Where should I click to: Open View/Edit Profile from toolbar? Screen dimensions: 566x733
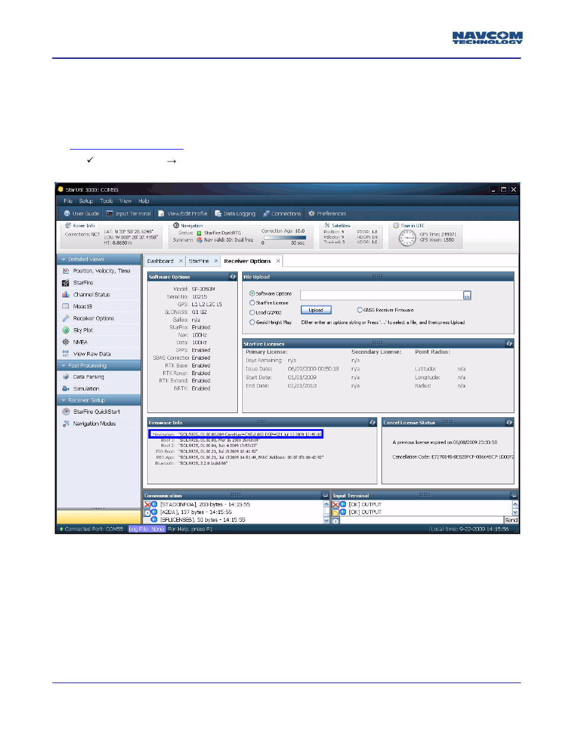pyautogui.click(x=183, y=214)
